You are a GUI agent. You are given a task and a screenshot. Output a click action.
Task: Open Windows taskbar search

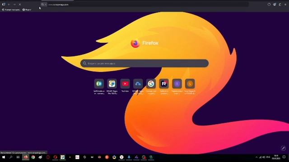[11, 157]
